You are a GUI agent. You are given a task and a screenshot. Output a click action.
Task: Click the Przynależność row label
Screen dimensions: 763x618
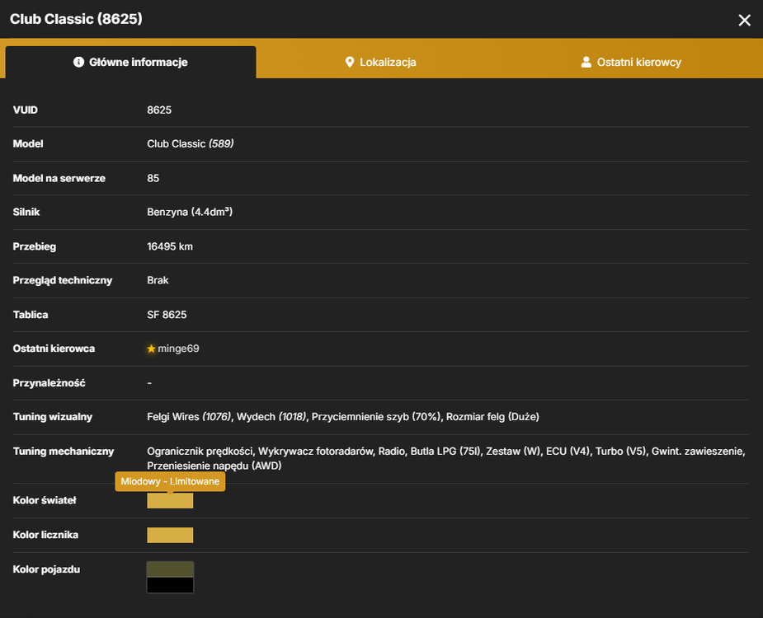[x=49, y=383]
